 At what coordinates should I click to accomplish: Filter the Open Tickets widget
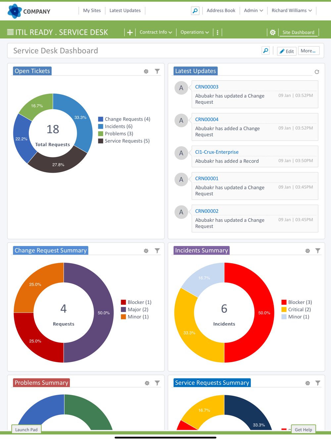coord(157,71)
